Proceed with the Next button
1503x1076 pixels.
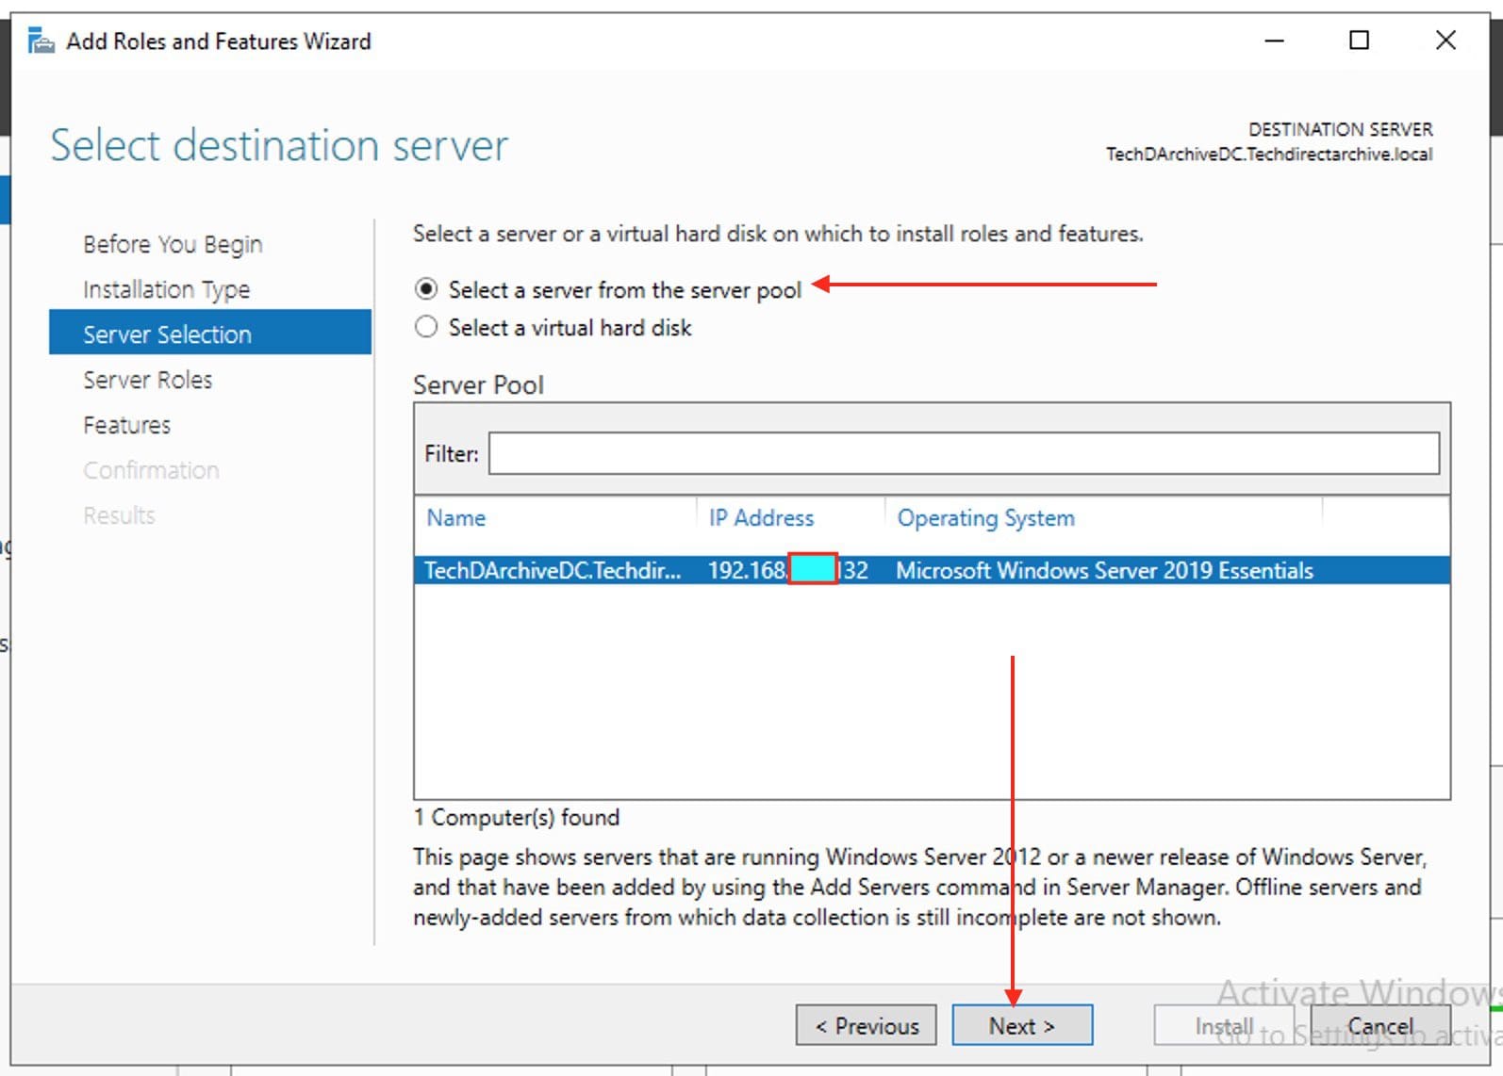click(1021, 1025)
